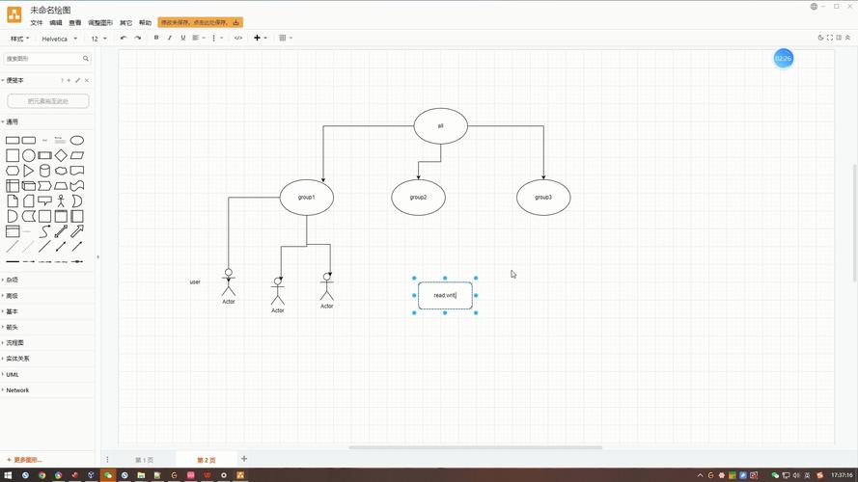
Task: Select the cloud shape in palette
Action: pos(61,171)
